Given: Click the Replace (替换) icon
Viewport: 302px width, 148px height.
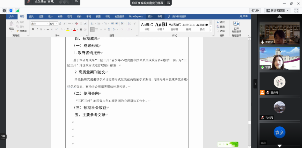Looking at the screenshot, I should point(218,26).
